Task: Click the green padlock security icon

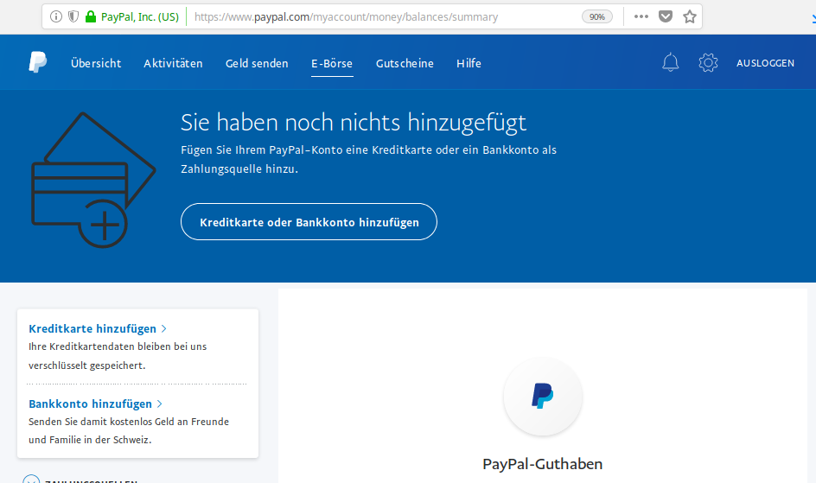Action: [91, 16]
